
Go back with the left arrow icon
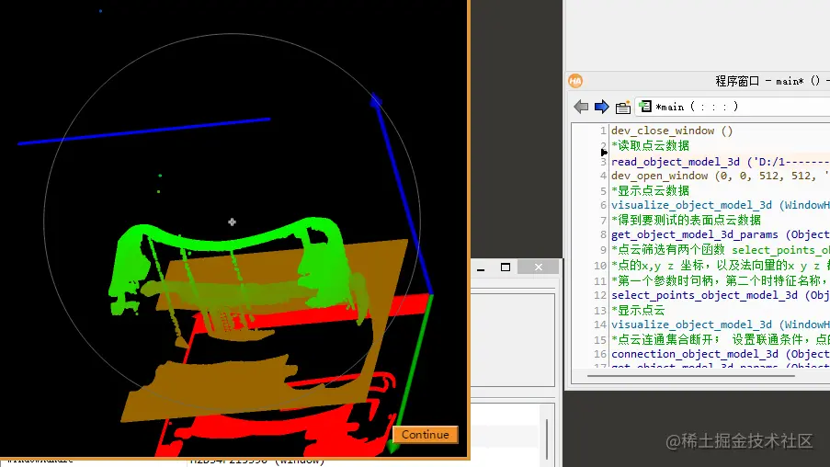pyautogui.click(x=581, y=107)
